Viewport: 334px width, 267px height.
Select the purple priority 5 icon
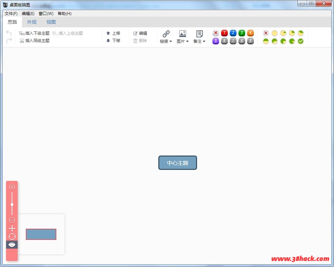pos(216,41)
